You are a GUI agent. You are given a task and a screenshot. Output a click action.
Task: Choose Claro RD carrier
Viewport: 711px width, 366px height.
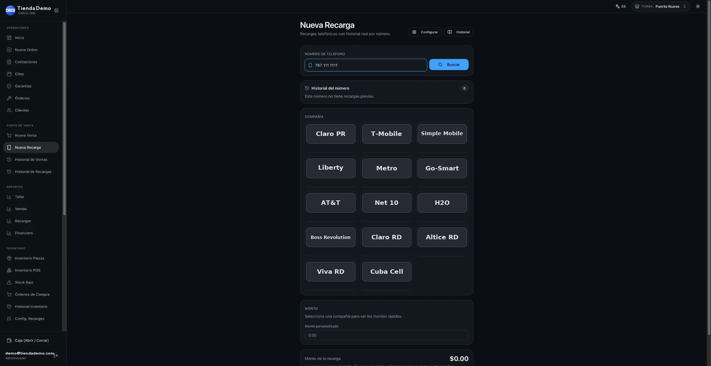387,237
